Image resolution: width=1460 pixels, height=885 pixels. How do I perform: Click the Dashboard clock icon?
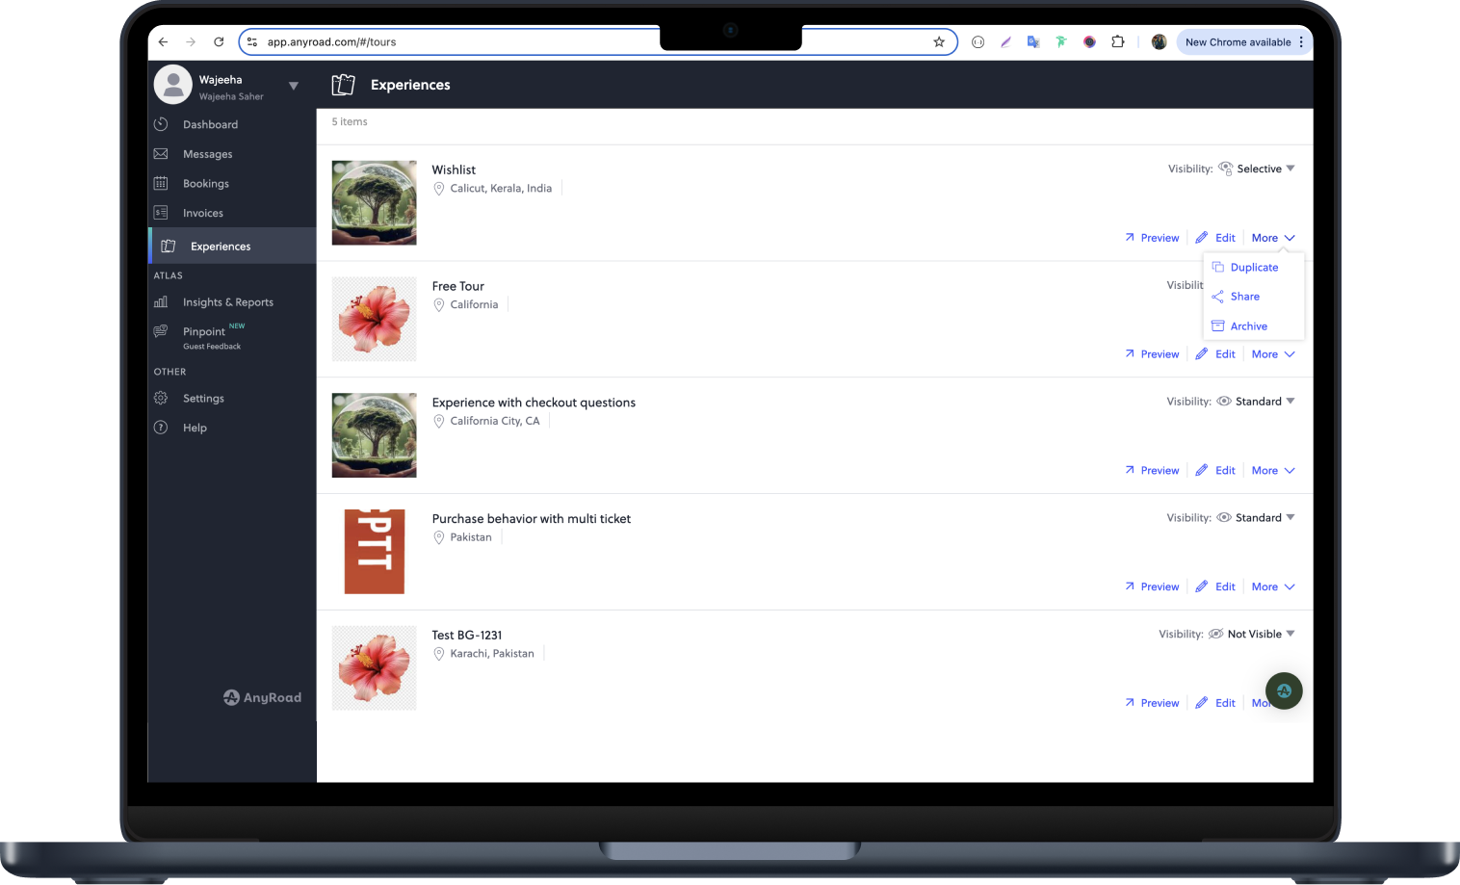[161, 124]
